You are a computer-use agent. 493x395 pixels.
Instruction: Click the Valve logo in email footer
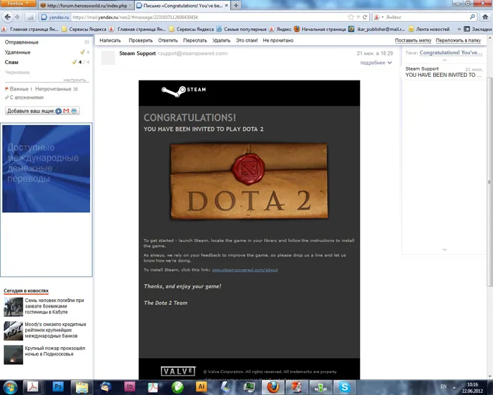178,372
